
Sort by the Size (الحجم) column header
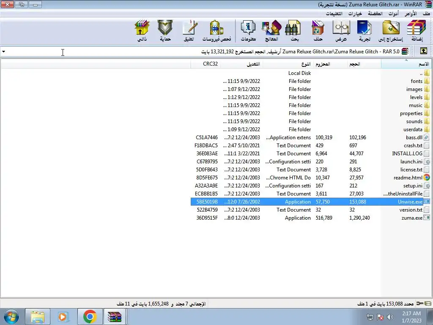tap(364, 64)
